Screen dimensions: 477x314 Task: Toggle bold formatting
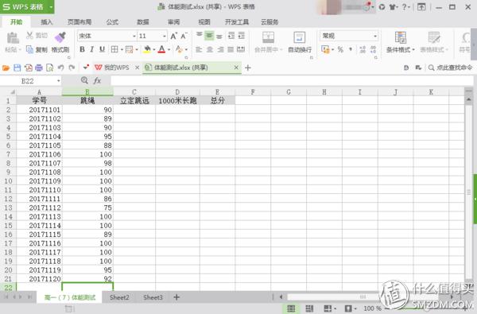point(82,49)
